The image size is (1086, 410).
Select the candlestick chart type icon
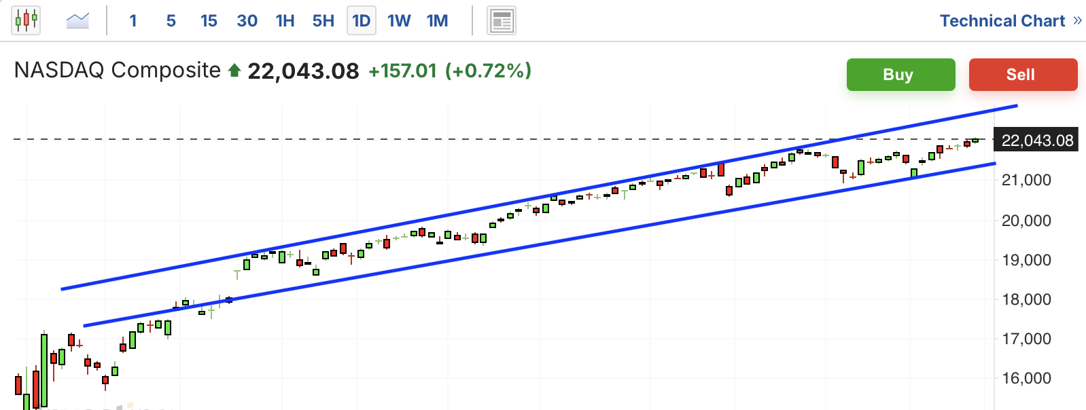coord(26,20)
